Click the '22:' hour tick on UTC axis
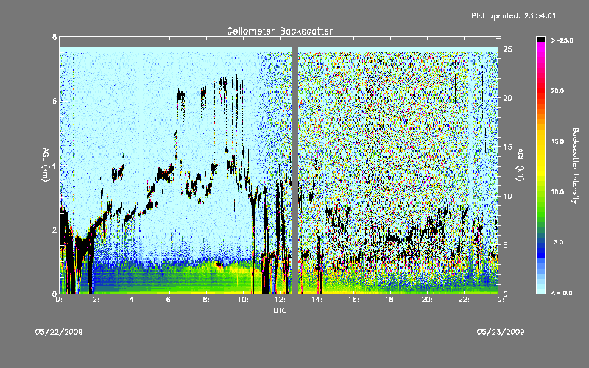Image resolution: width=589 pixels, height=368 pixels. [x=464, y=300]
